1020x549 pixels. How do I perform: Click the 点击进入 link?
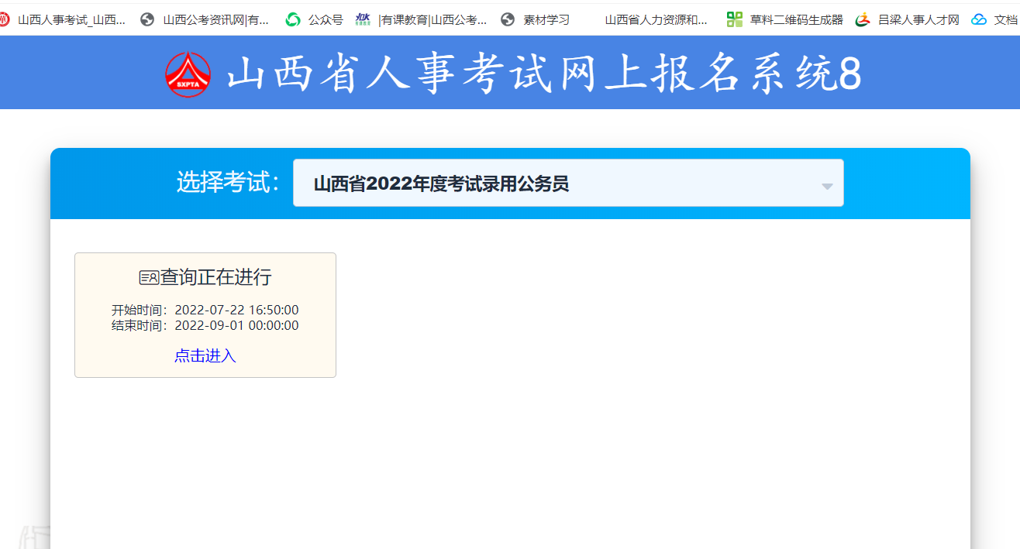pyautogui.click(x=205, y=355)
